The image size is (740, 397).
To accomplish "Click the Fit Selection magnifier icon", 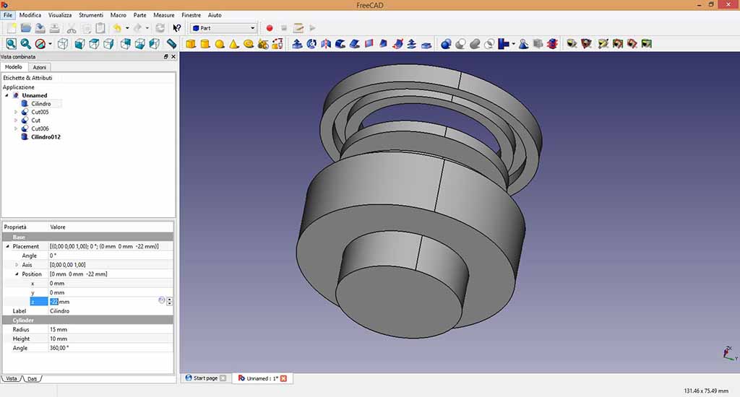I will (26, 44).
